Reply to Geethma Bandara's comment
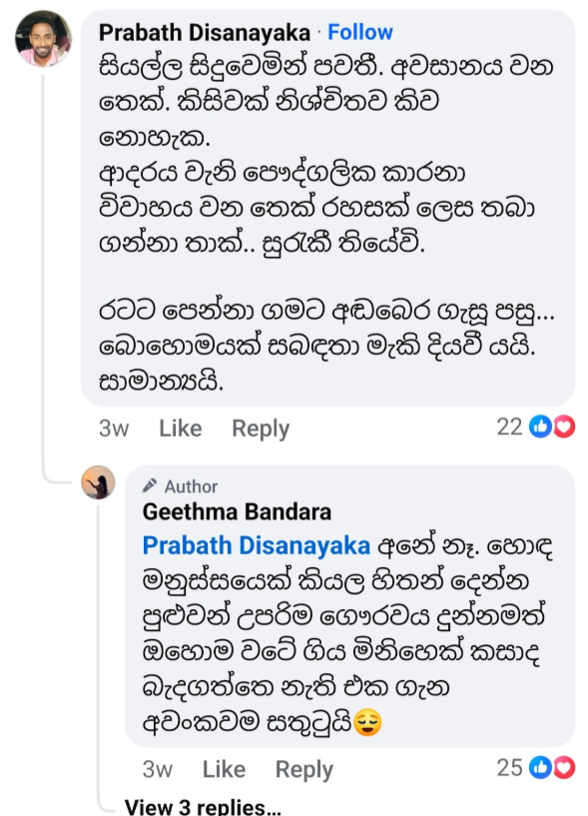Screen dimensions: 588x816 303,770
